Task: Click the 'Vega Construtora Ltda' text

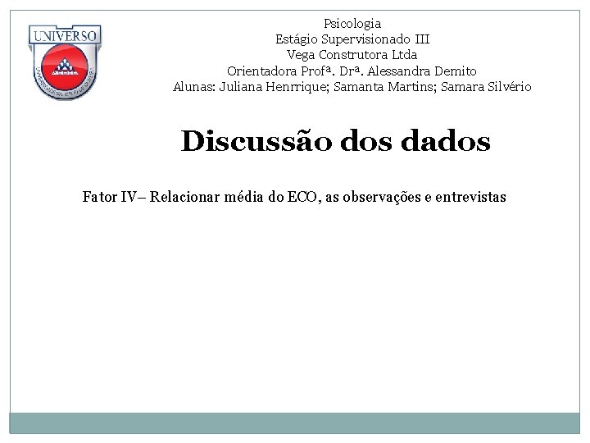Action: pos(352,55)
